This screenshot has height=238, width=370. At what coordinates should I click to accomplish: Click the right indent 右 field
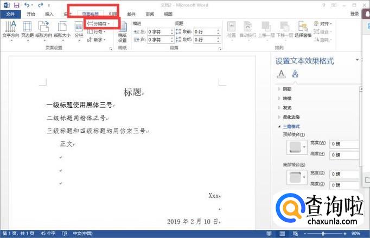[161, 40]
